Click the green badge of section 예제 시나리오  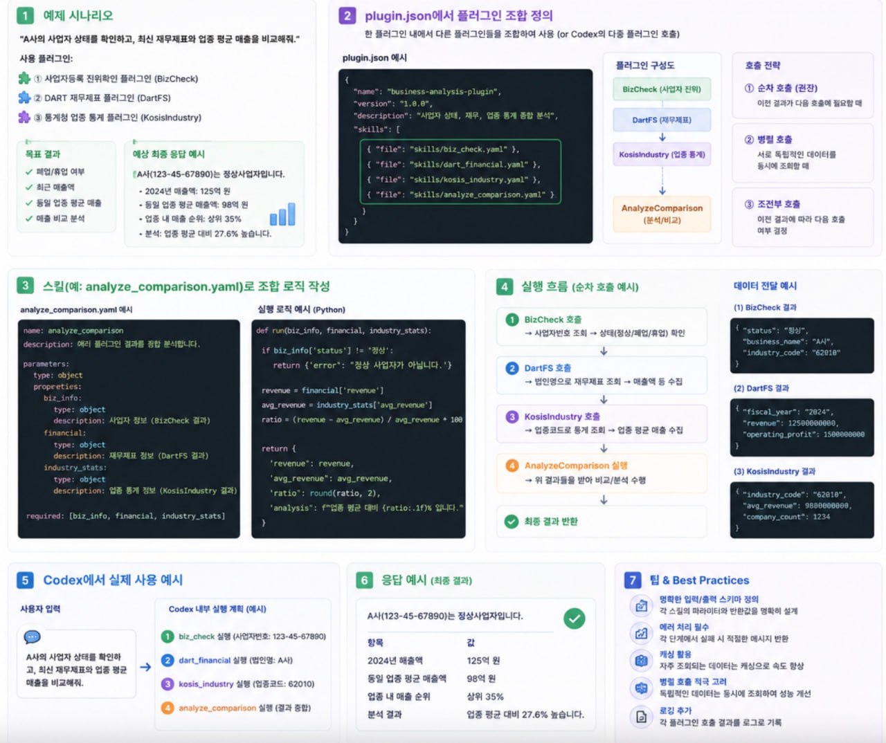(x=25, y=15)
